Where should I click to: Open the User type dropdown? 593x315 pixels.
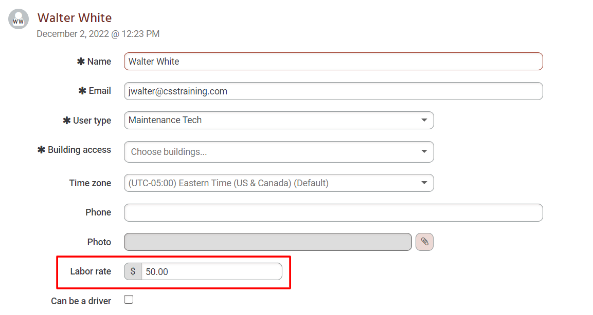[279, 121]
